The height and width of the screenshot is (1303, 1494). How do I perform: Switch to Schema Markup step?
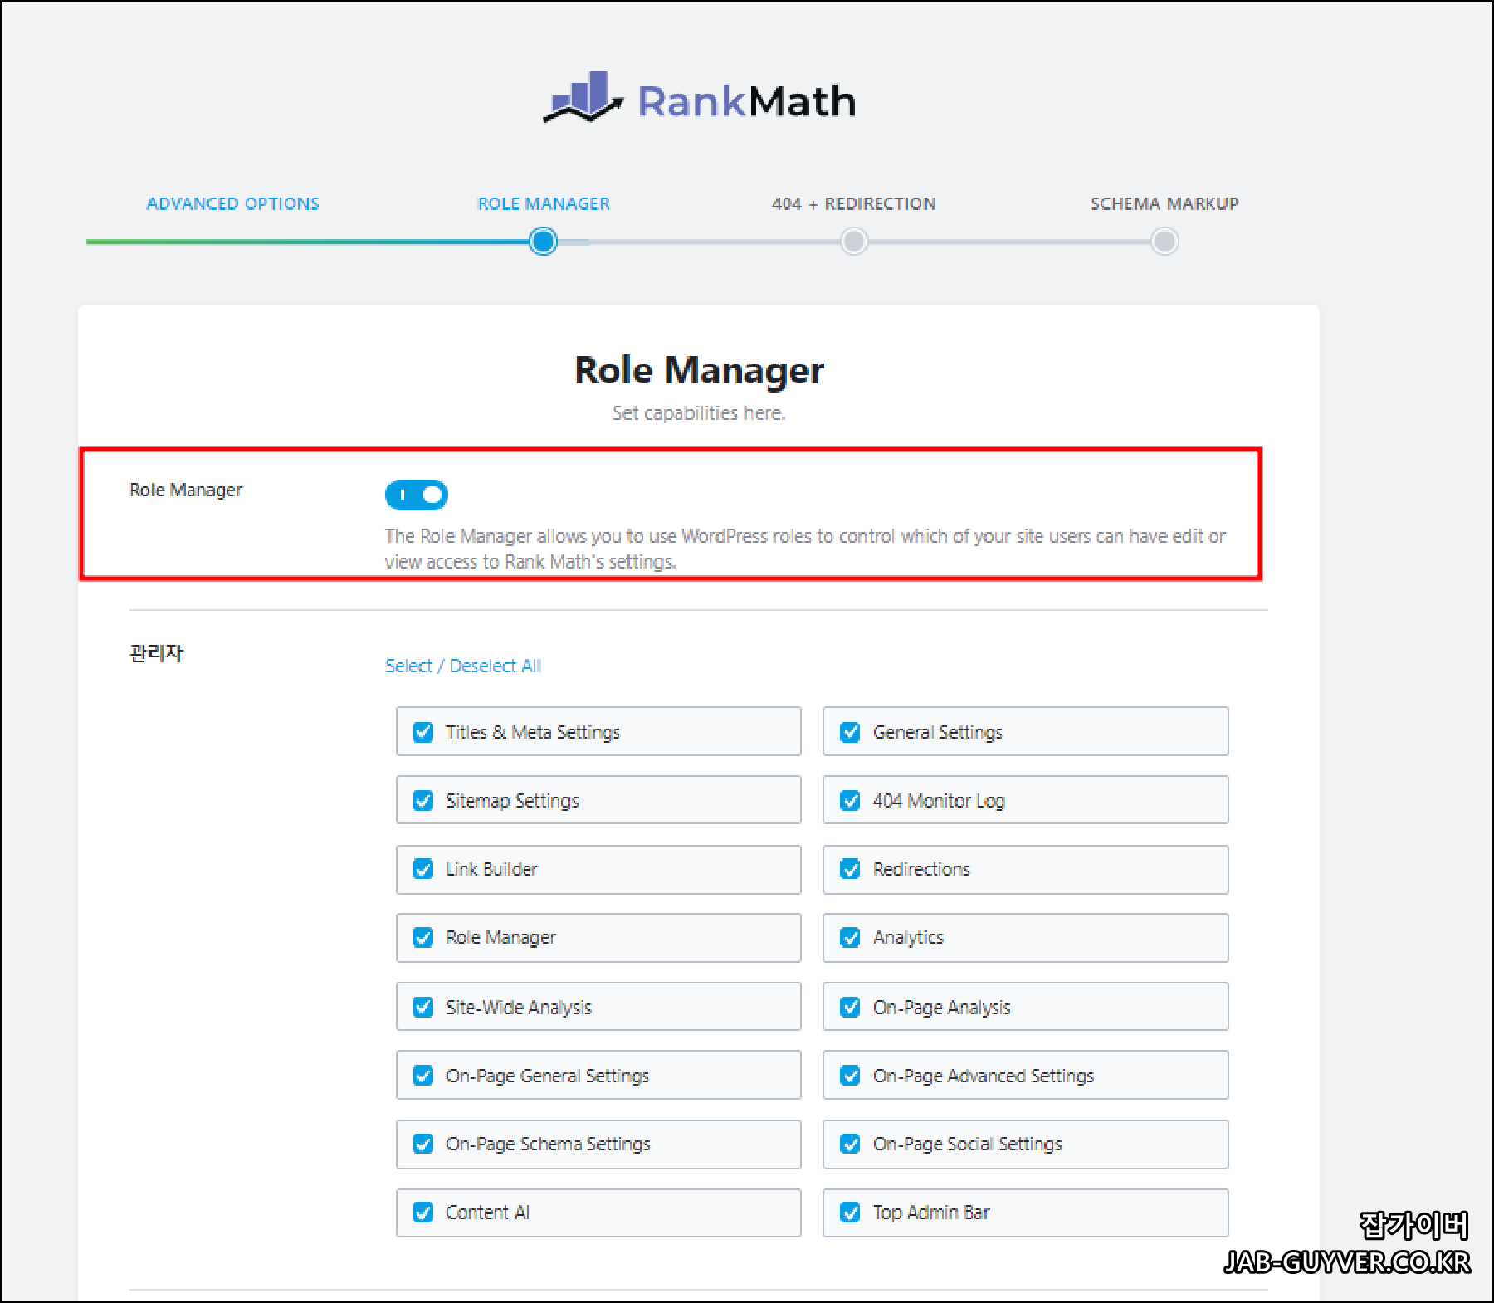pyautogui.click(x=1164, y=203)
